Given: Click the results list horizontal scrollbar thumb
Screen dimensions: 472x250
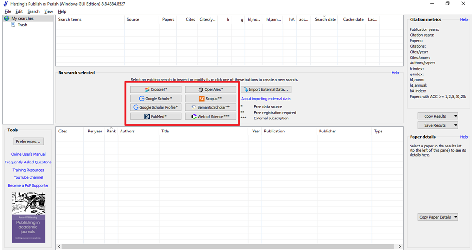Looking at the screenshot, I should [228, 247].
